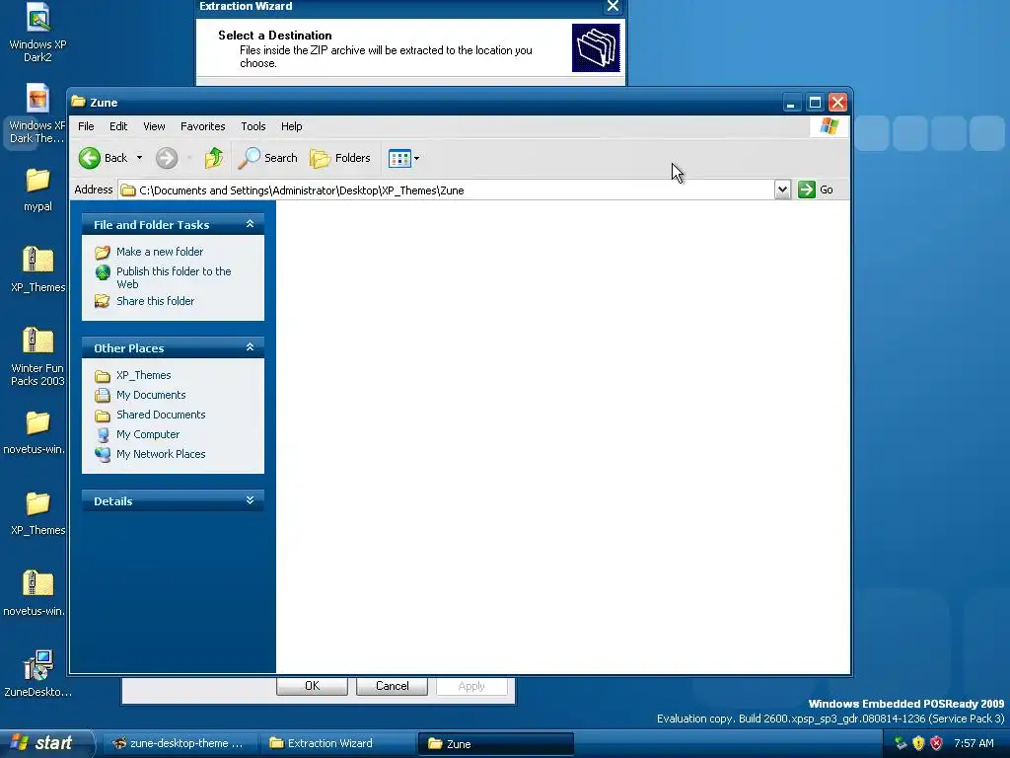Open My Computer from Other Places

pyautogui.click(x=148, y=434)
